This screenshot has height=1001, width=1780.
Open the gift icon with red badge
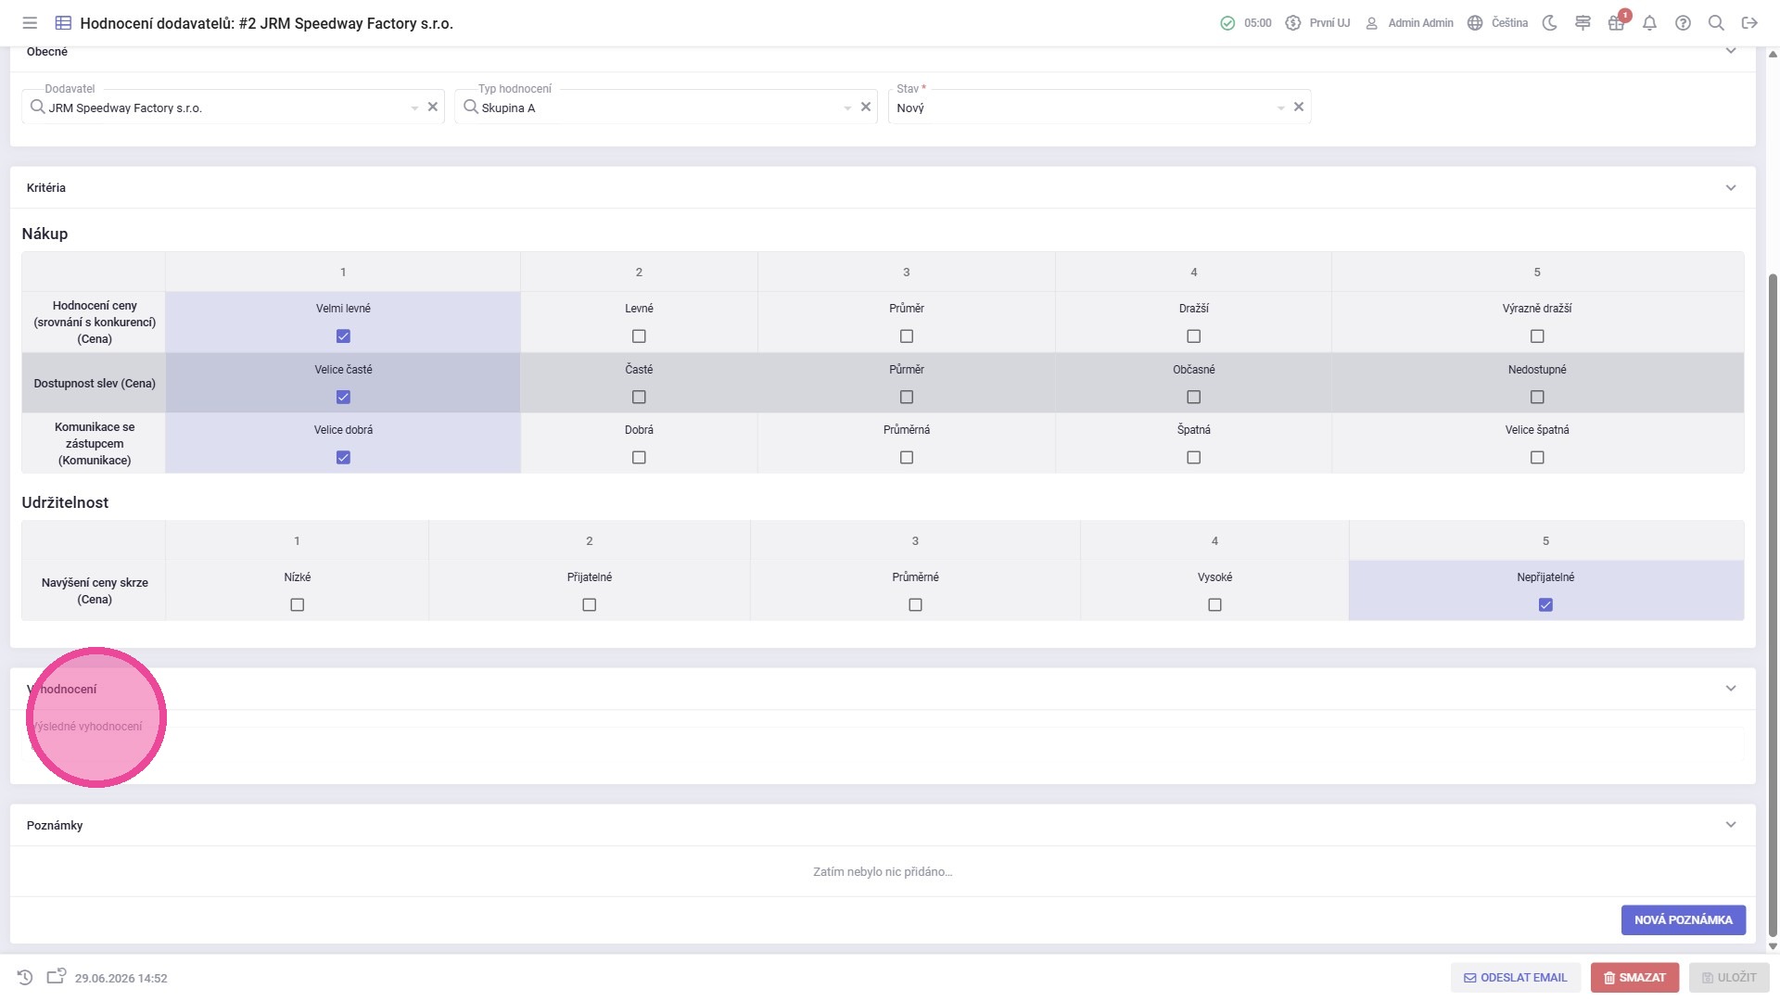1616,23
